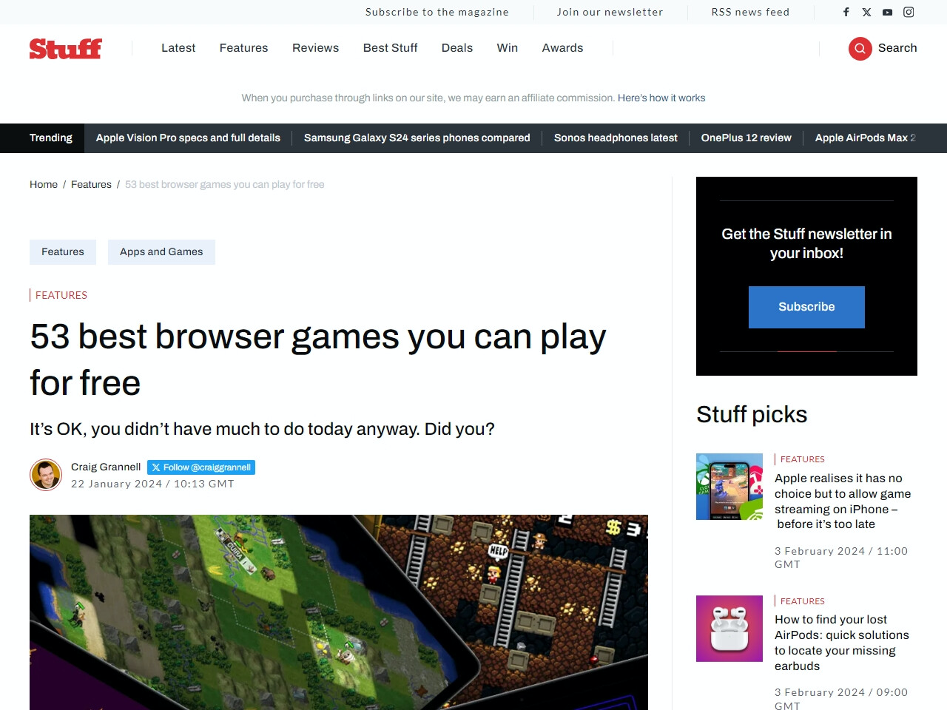Viewport: 947px width, 710px height.
Task: Open the Stuff YouTube channel icon
Action: [x=888, y=12]
